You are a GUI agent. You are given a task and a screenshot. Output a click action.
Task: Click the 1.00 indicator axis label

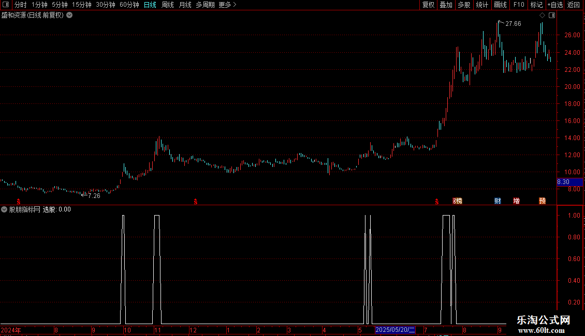click(574, 216)
